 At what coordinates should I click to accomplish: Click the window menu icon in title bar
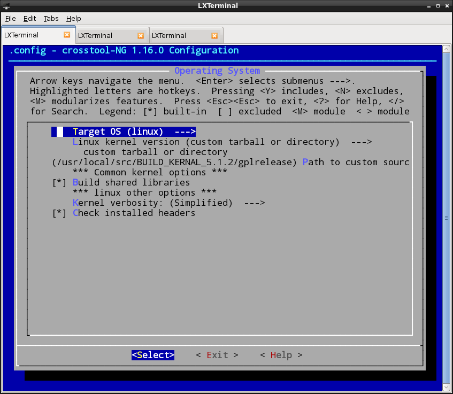pyautogui.click(x=6, y=6)
